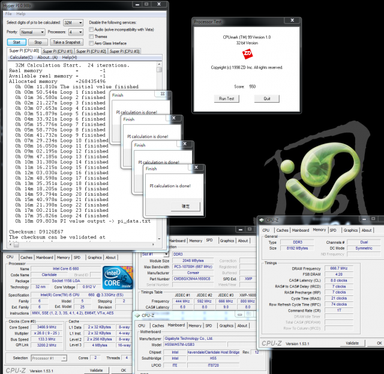Open Memory tab in the CPU-Z SPD window
Viewport: 384px width, 374px height.
click(x=196, y=241)
